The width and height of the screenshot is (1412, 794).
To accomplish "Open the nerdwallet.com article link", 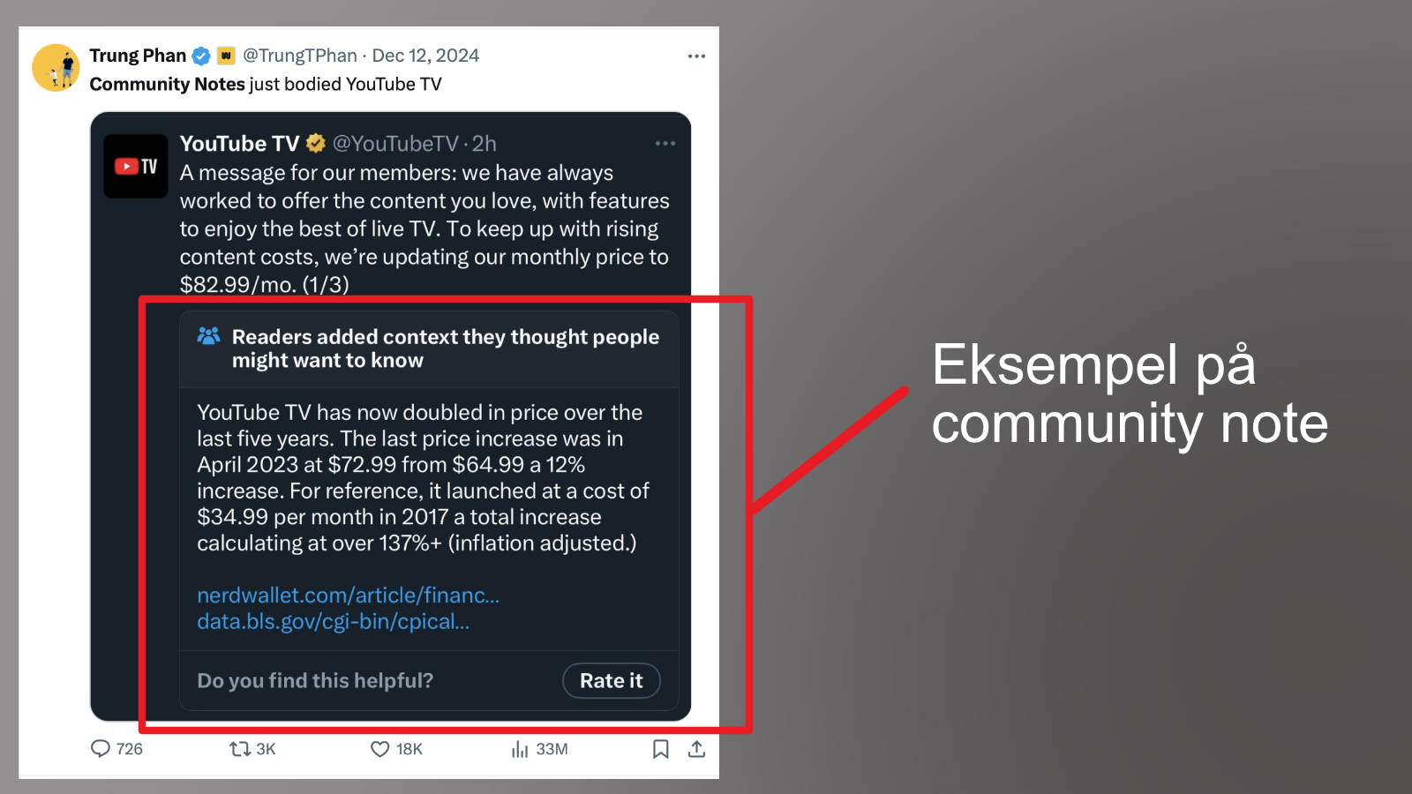I will tap(348, 595).
